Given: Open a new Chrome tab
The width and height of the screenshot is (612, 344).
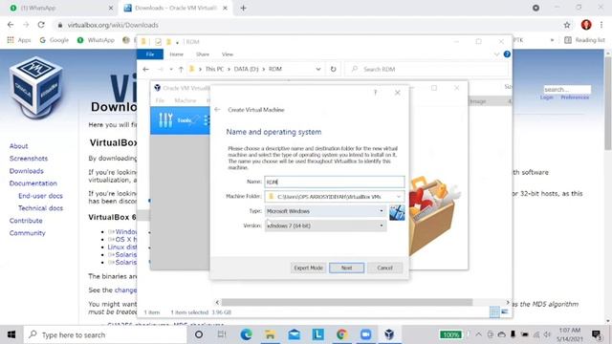Looking at the screenshot, I should click(x=243, y=8).
